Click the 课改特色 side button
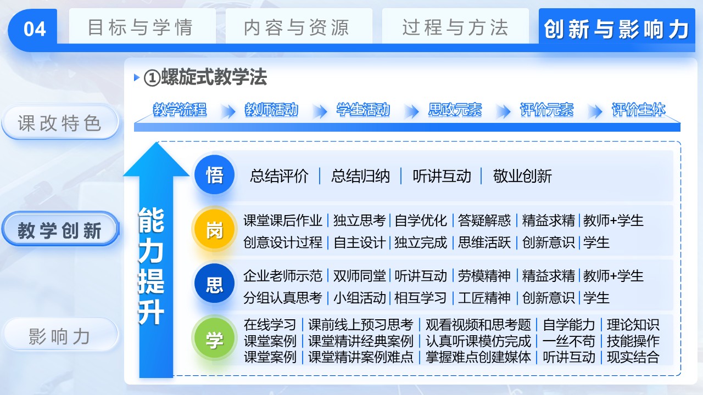The image size is (703, 395). tap(60, 122)
